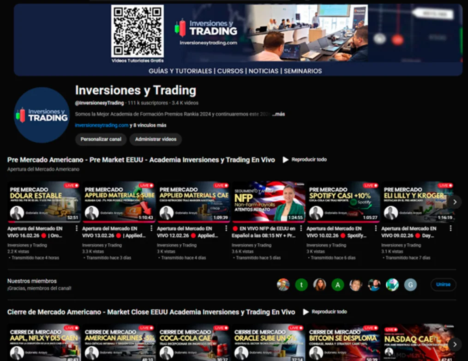Show next videos in Cierre de Mercado row
The image size is (468, 361).
455,344
